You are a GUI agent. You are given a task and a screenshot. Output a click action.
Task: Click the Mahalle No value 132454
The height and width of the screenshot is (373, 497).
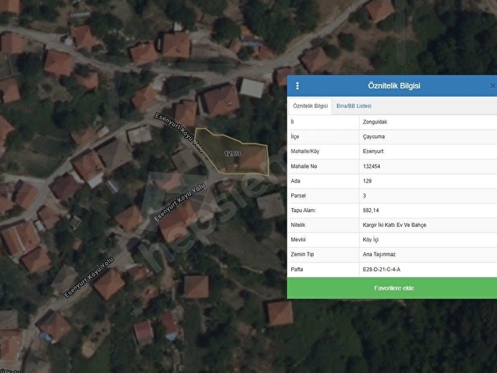(371, 166)
